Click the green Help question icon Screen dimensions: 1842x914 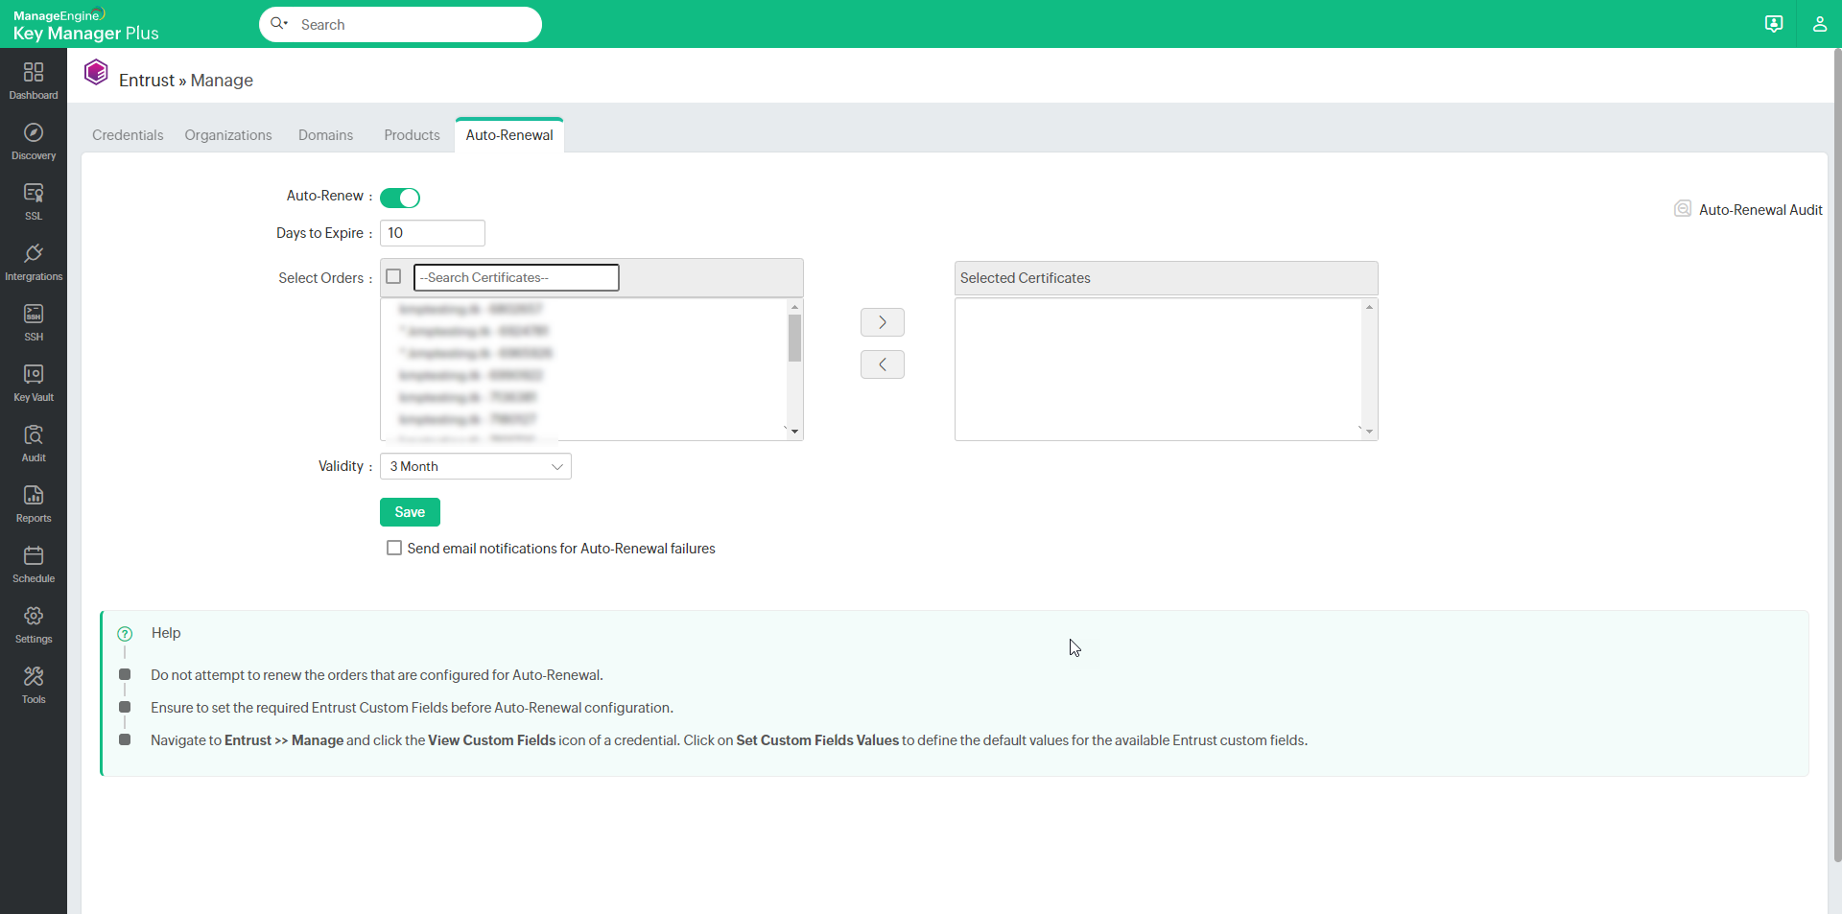pyautogui.click(x=125, y=634)
